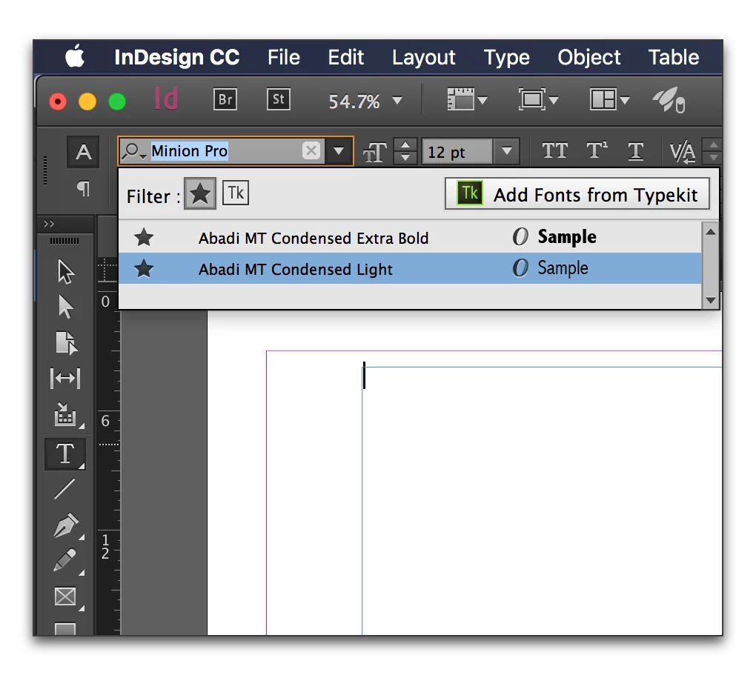Select the Pencil tool
The height and width of the screenshot is (675, 756).
(65, 560)
